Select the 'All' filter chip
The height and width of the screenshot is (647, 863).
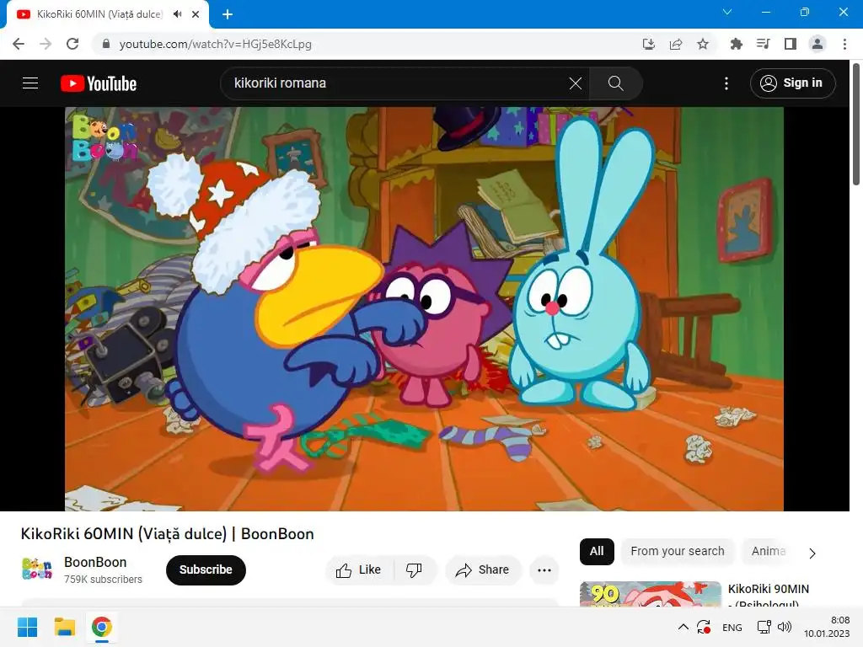pyautogui.click(x=597, y=551)
